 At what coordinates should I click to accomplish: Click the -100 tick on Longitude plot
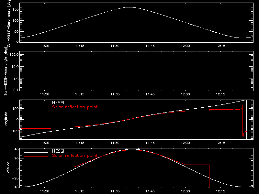pyautogui.click(x=14, y=131)
